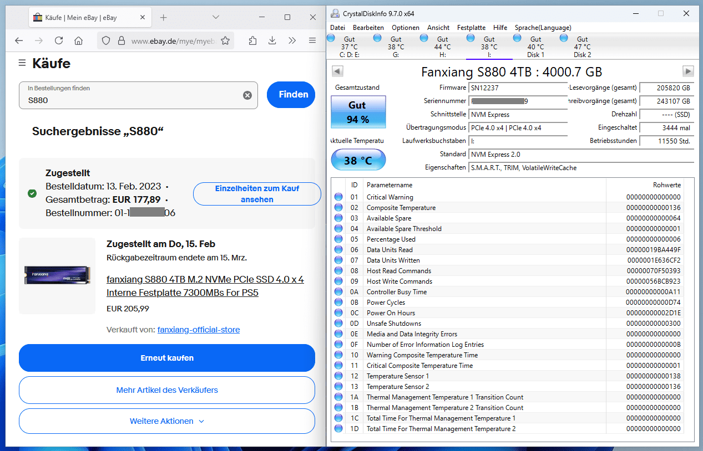Click the 3444 mal Eingeschaltet value
Image resolution: width=703 pixels, height=451 pixels.
click(x=666, y=127)
